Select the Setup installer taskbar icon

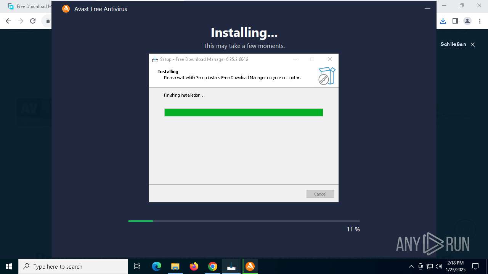tap(231, 266)
